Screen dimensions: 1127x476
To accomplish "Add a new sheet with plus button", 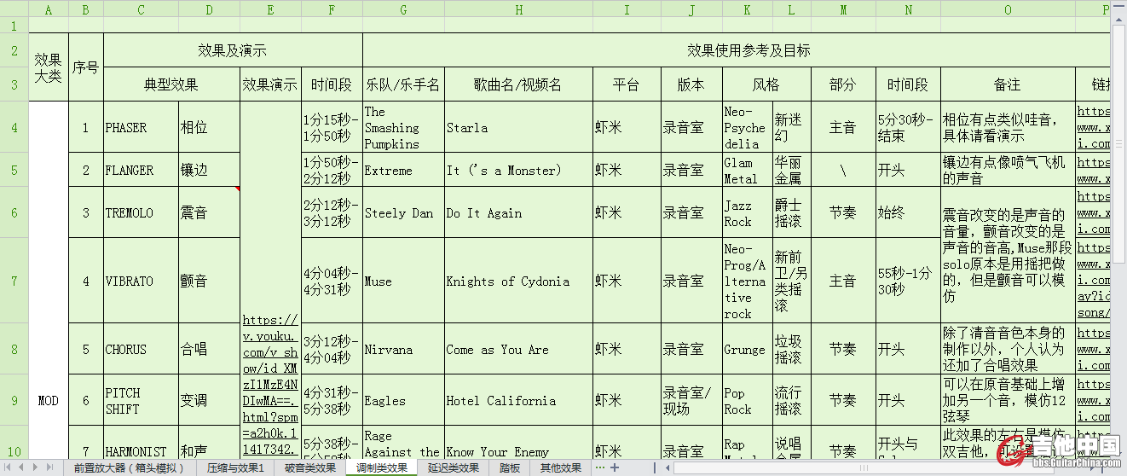I will [x=615, y=467].
